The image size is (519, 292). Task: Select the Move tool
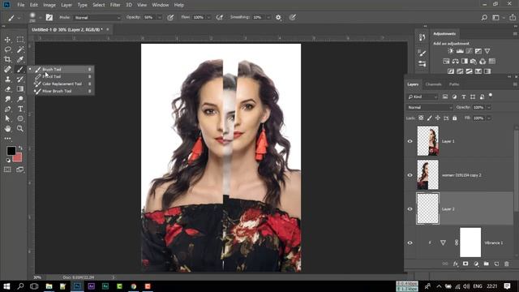(7, 40)
